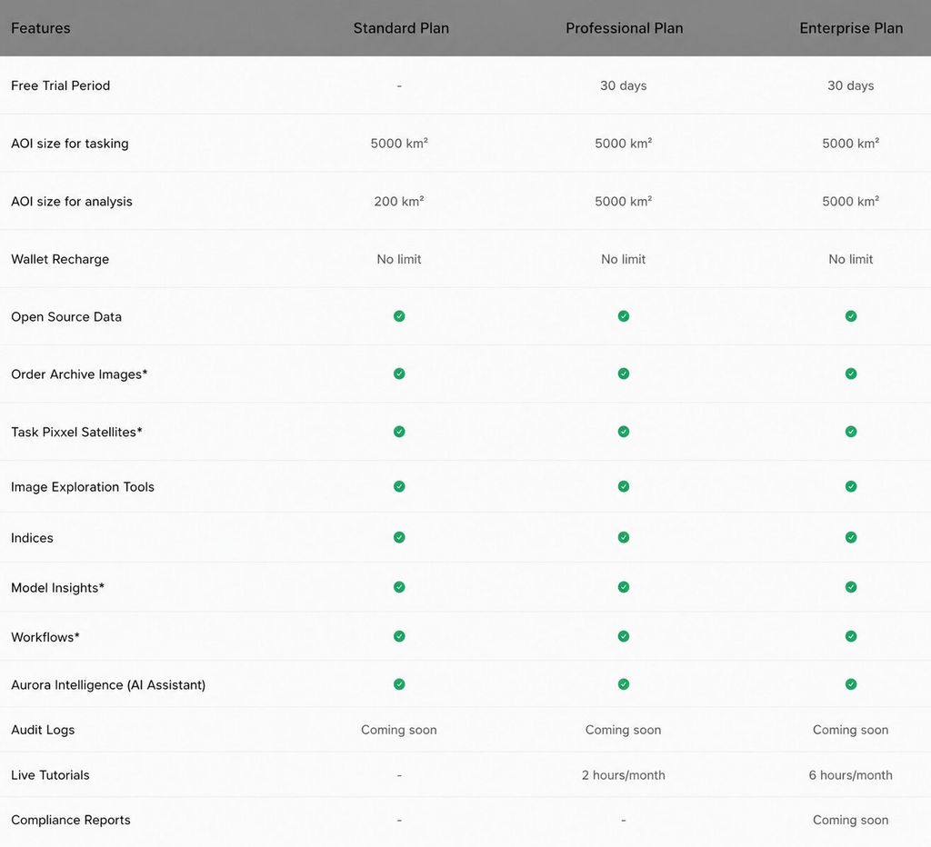Click the 6 hours/month value
931x847 pixels.
[x=851, y=775]
